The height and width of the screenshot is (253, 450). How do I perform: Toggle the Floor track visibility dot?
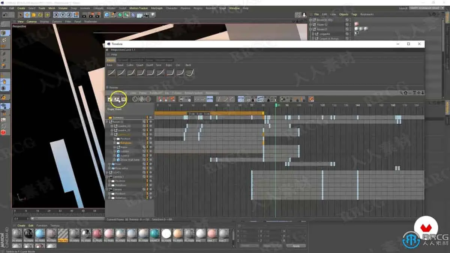[x=151, y=164]
